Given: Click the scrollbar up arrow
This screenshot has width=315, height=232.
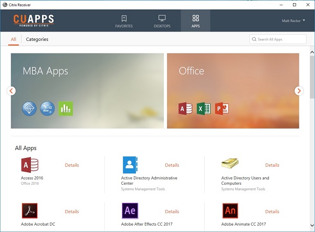Looking at the screenshot, I should (x=312, y=52).
